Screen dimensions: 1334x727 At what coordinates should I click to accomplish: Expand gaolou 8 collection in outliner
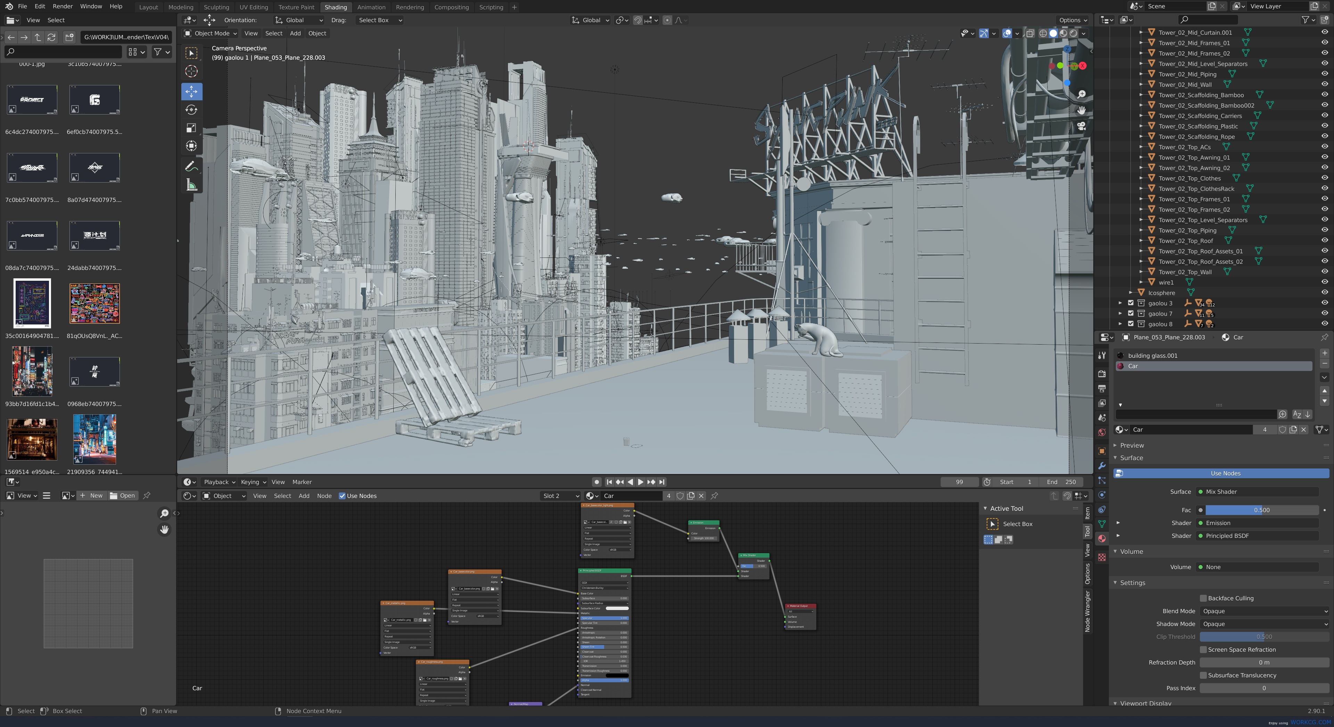[x=1120, y=324]
